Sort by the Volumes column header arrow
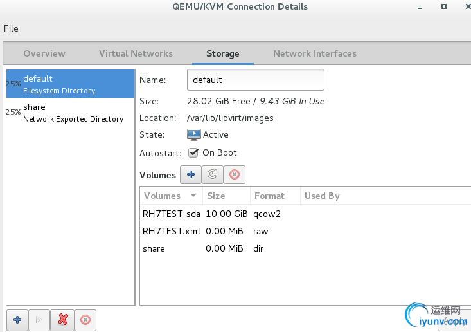Viewport: 471px width, 332px height. pyautogui.click(x=193, y=196)
